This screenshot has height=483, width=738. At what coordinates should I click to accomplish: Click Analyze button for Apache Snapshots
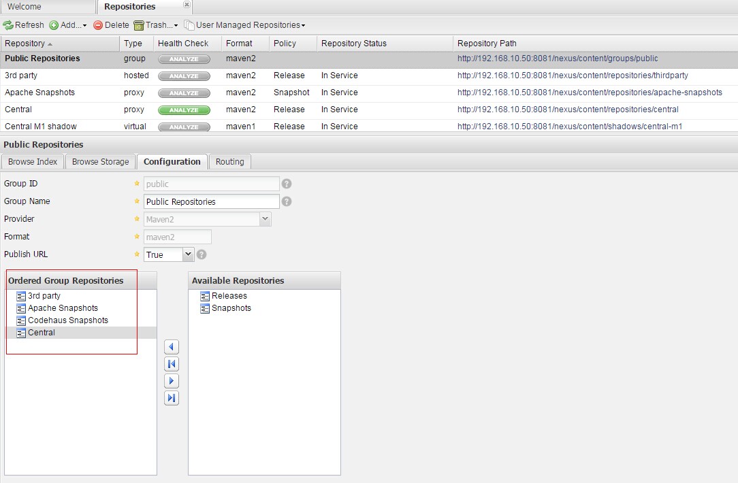tap(184, 93)
